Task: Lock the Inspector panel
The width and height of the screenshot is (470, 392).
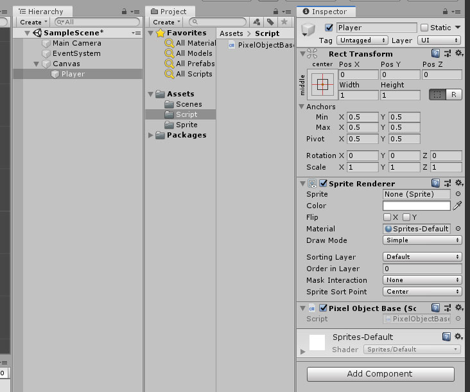Action: 445,12
